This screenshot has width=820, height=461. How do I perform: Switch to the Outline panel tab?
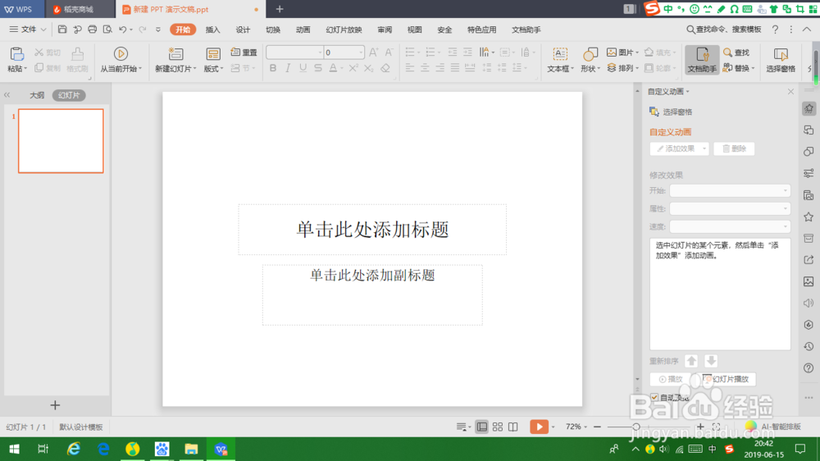click(x=37, y=95)
